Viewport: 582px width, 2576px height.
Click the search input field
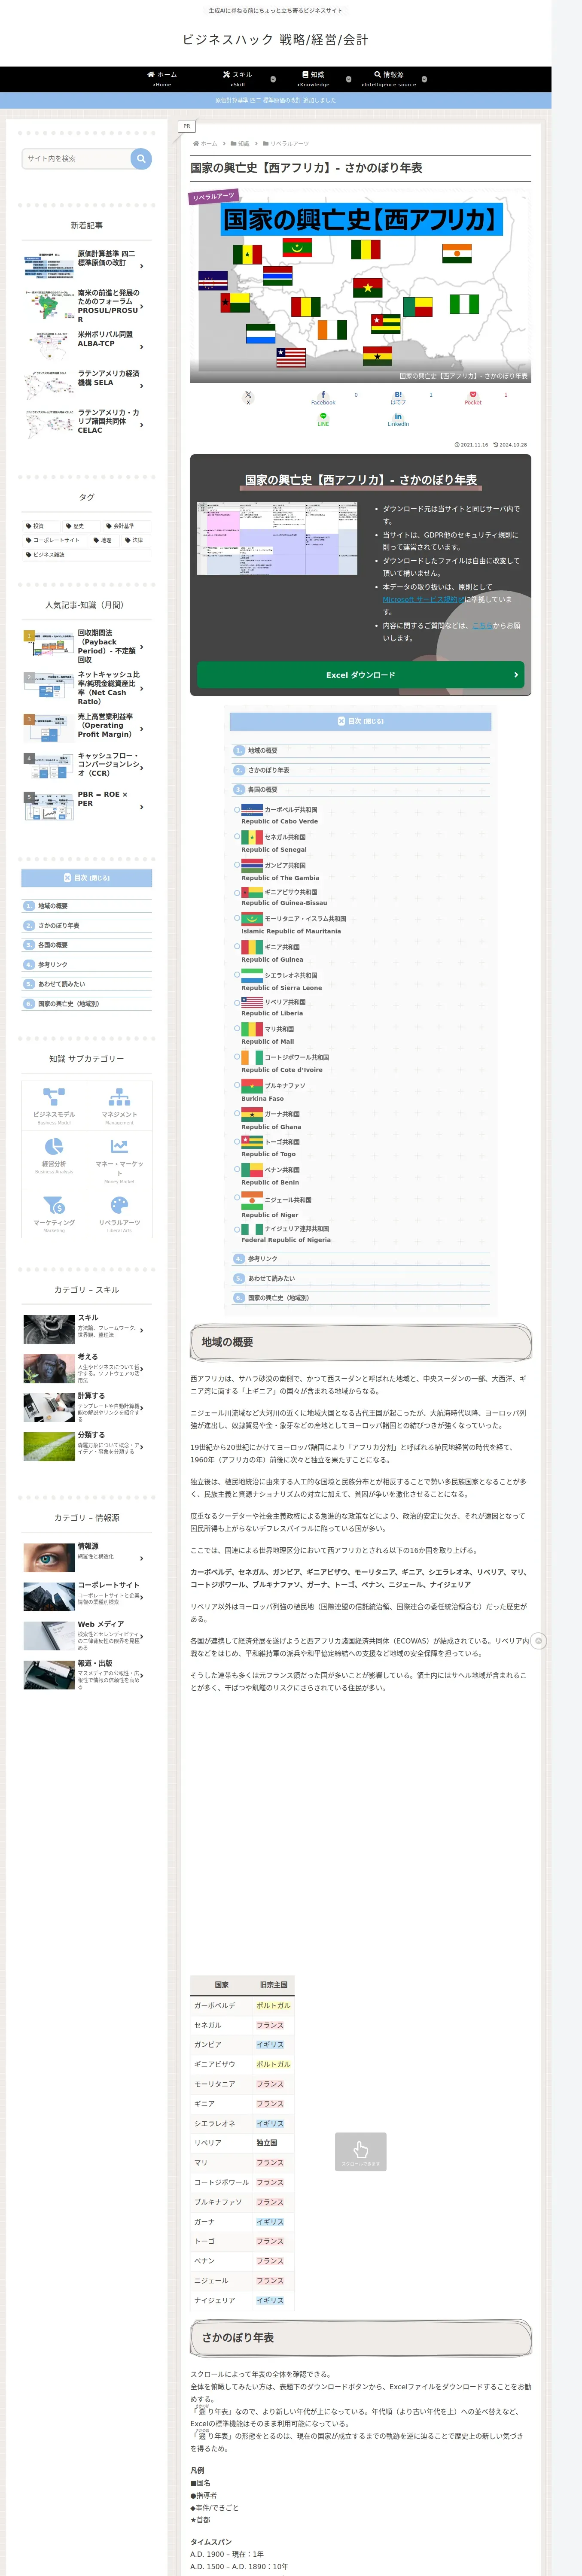[x=76, y=158]
